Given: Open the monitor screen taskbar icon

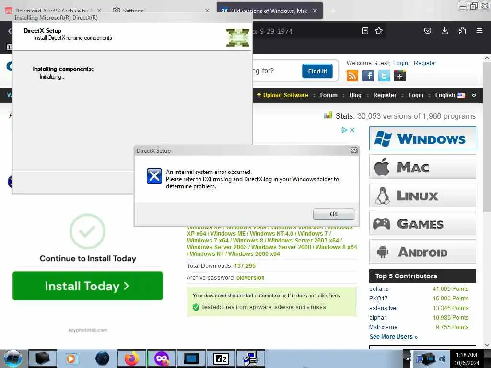Looking at the screenshot, I should coord(191,358).
